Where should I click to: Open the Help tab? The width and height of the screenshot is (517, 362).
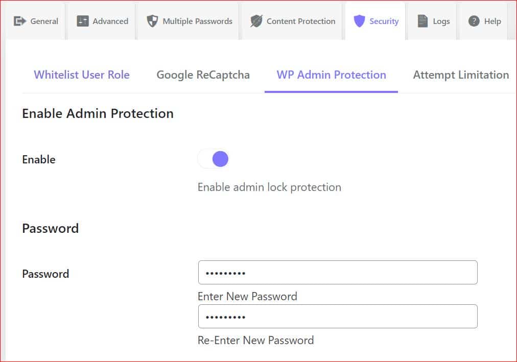click(483, 20)
